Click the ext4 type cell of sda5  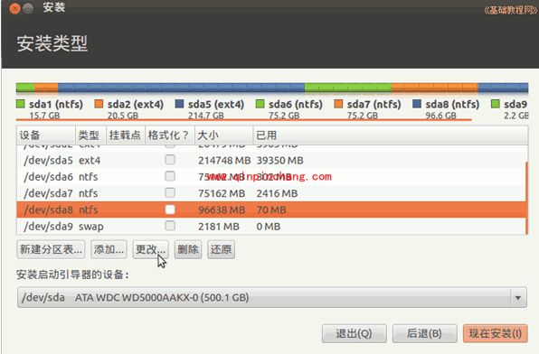point(90,161)
